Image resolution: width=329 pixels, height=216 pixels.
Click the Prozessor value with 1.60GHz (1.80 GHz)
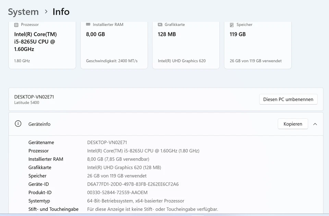[x=143, y=151]
